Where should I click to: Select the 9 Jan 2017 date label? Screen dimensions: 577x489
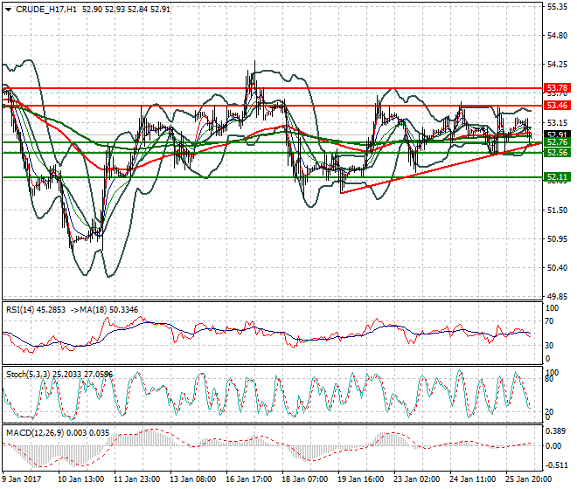coord(21,479)
